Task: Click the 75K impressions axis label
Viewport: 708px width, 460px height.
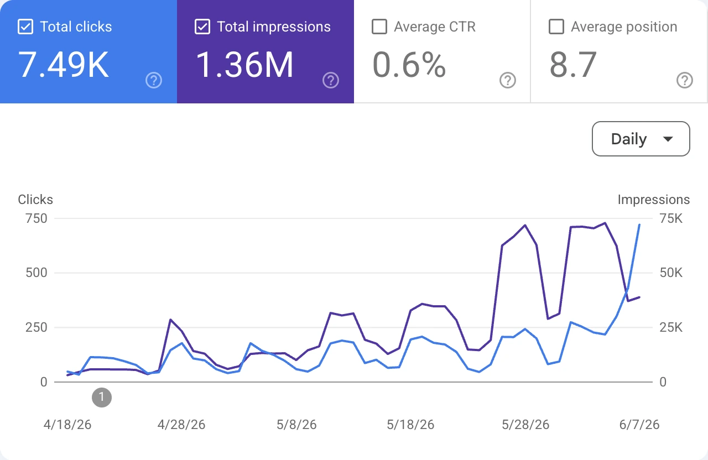Action: (670, 218)
